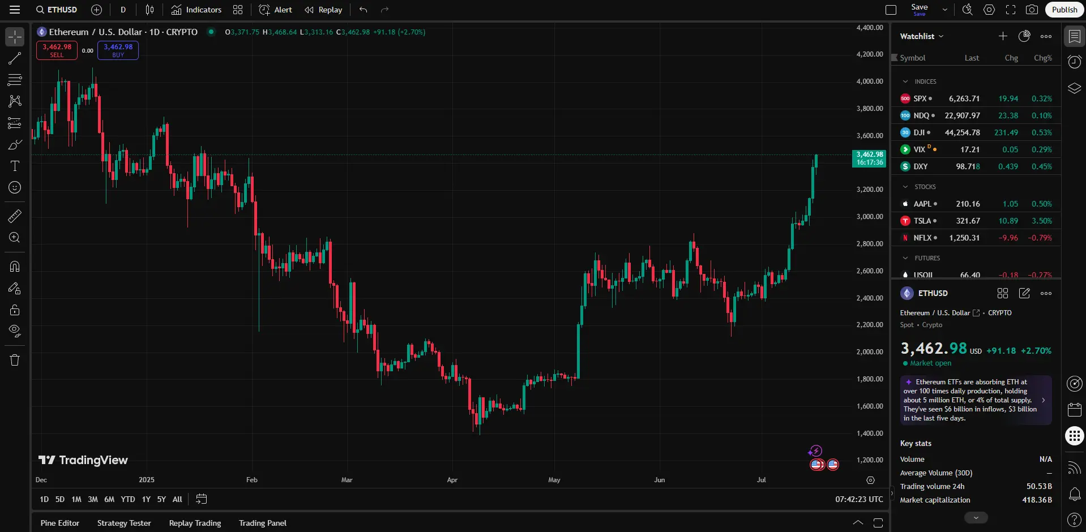Select the ruler measure tool
This screenshot has height=532, width=1086.
coord(15,216)
